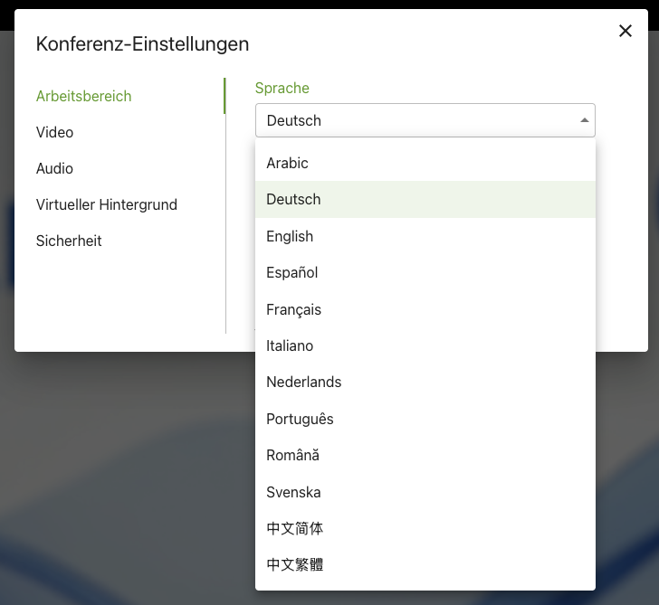
Task: Select 中文简体 (Simplified Chinese) option
Action: [x=295, y=528]
